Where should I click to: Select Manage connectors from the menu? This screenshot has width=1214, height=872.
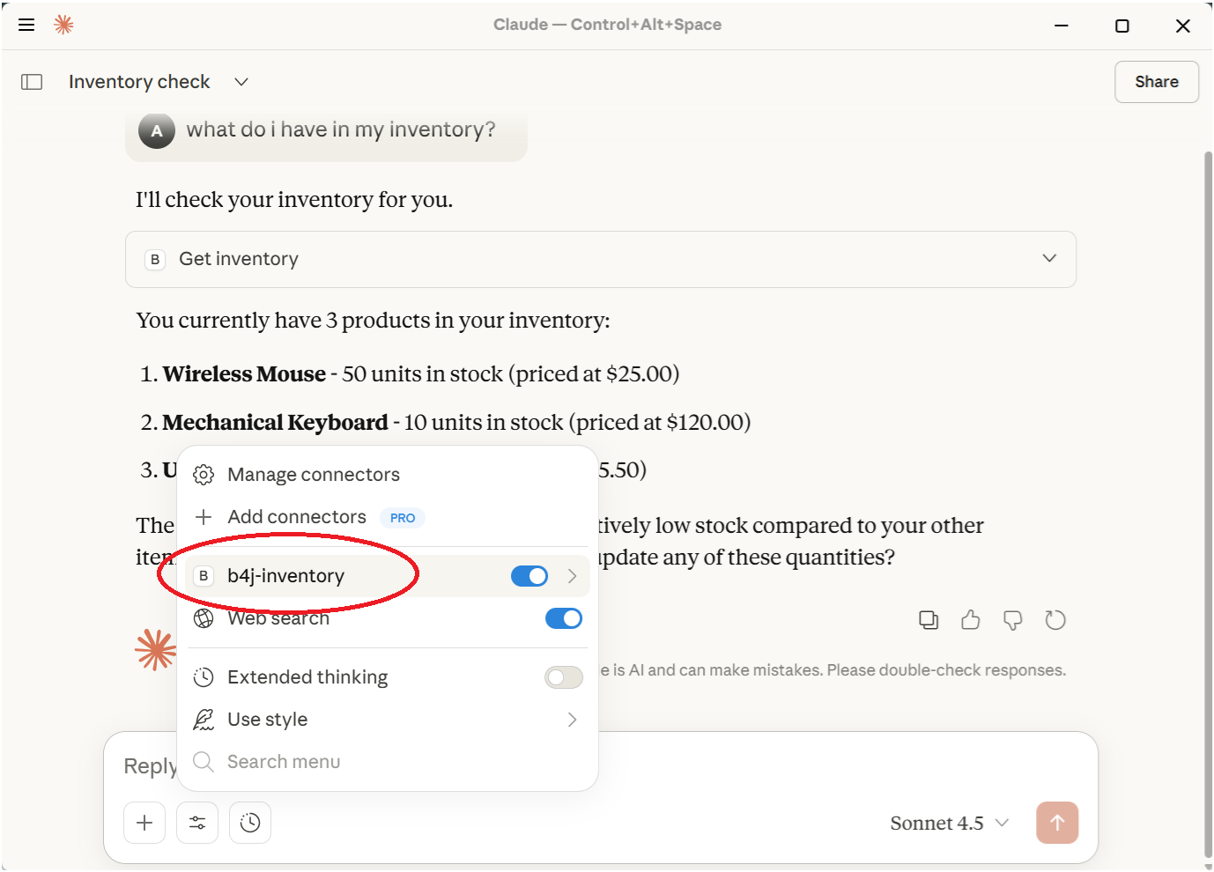[313, 475]
